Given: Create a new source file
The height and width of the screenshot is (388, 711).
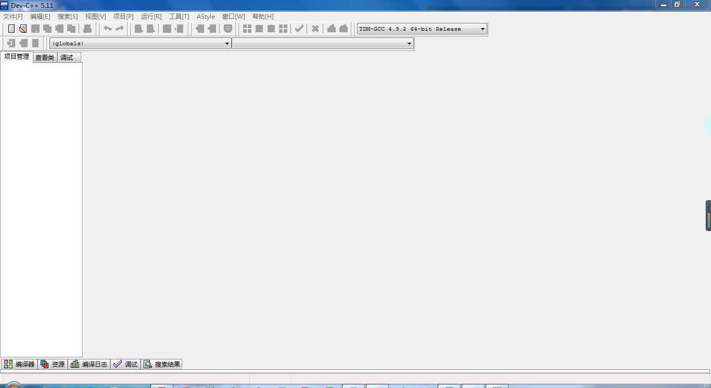Looking at the screenshot, I should click(11, 29).
